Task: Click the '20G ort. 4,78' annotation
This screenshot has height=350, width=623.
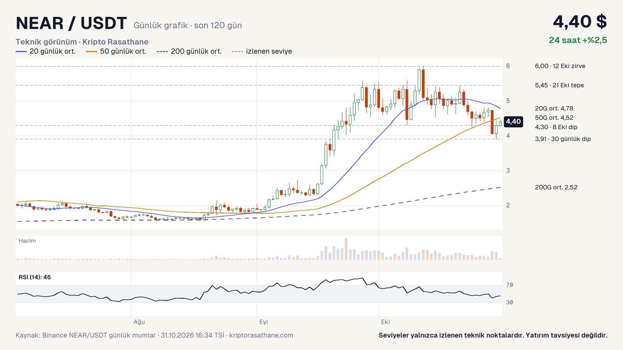Action: tap(554, 108)
